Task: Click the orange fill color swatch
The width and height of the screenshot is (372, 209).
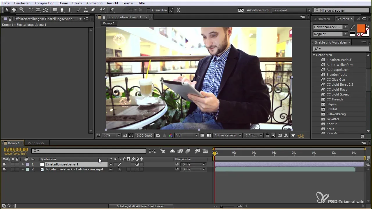Action: tap(361, 28)
